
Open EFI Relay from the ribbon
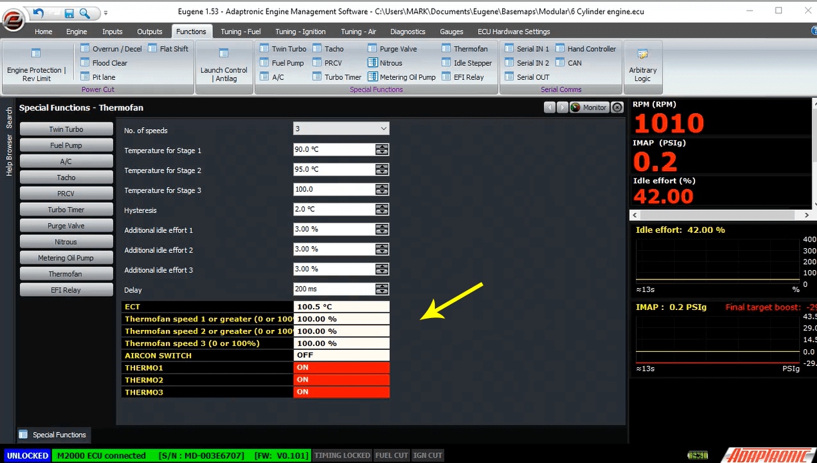pos(463,77)
